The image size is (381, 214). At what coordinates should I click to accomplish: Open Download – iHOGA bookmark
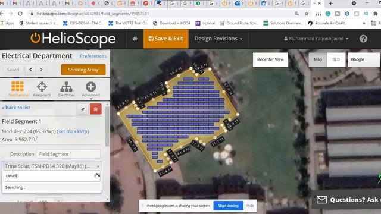pyautogui.click(x=172, y=23)
